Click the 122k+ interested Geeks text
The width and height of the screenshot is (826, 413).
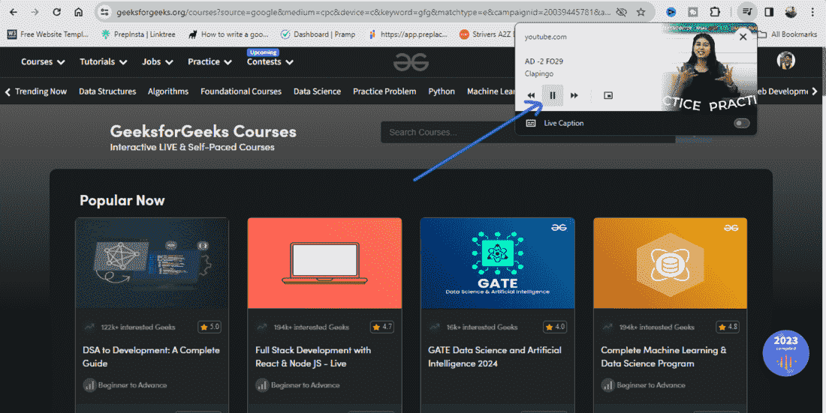tap(138, 328)
